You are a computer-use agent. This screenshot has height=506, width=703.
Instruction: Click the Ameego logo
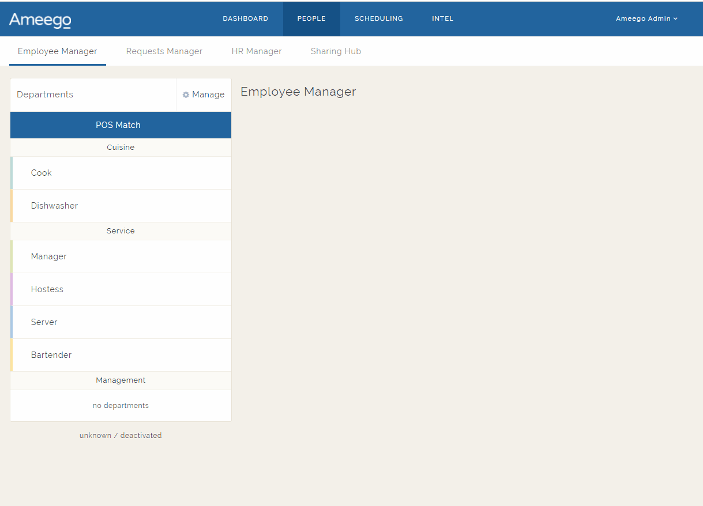pyautogui.click(x=40, y=20)
